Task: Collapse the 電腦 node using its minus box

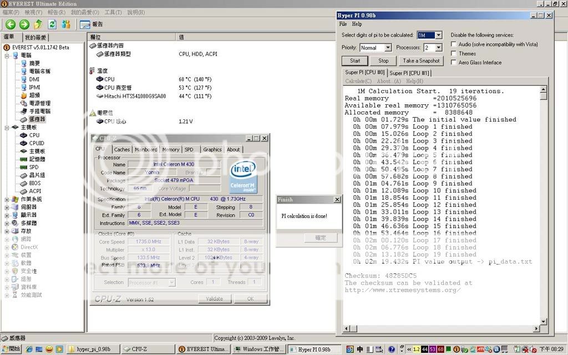Action: click(x=7, y=55)
